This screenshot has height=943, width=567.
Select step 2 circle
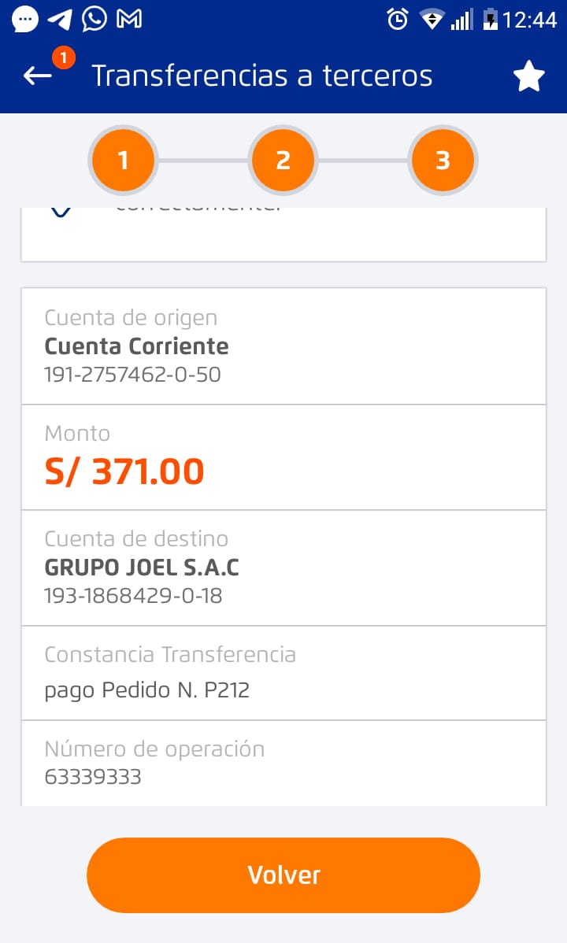coord(283,161)
